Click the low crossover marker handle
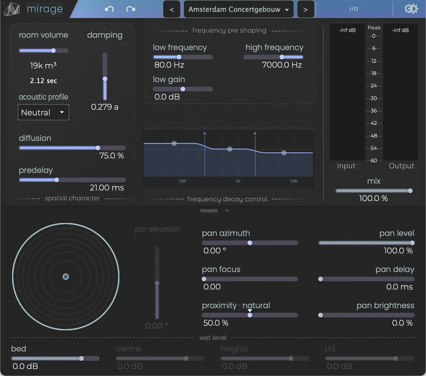Image resolution: width=426 pixels, height=376 pixels. [x=204, y=133]
